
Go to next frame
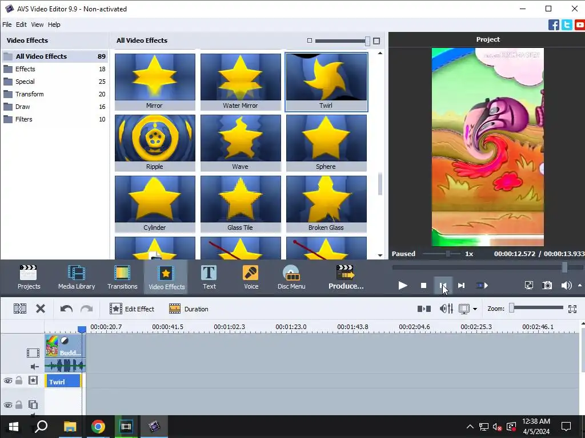pos(462,286)
